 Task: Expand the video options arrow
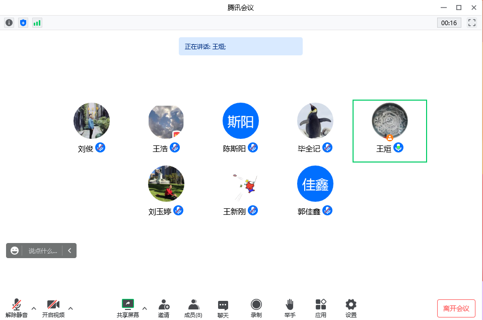(71, 308)
